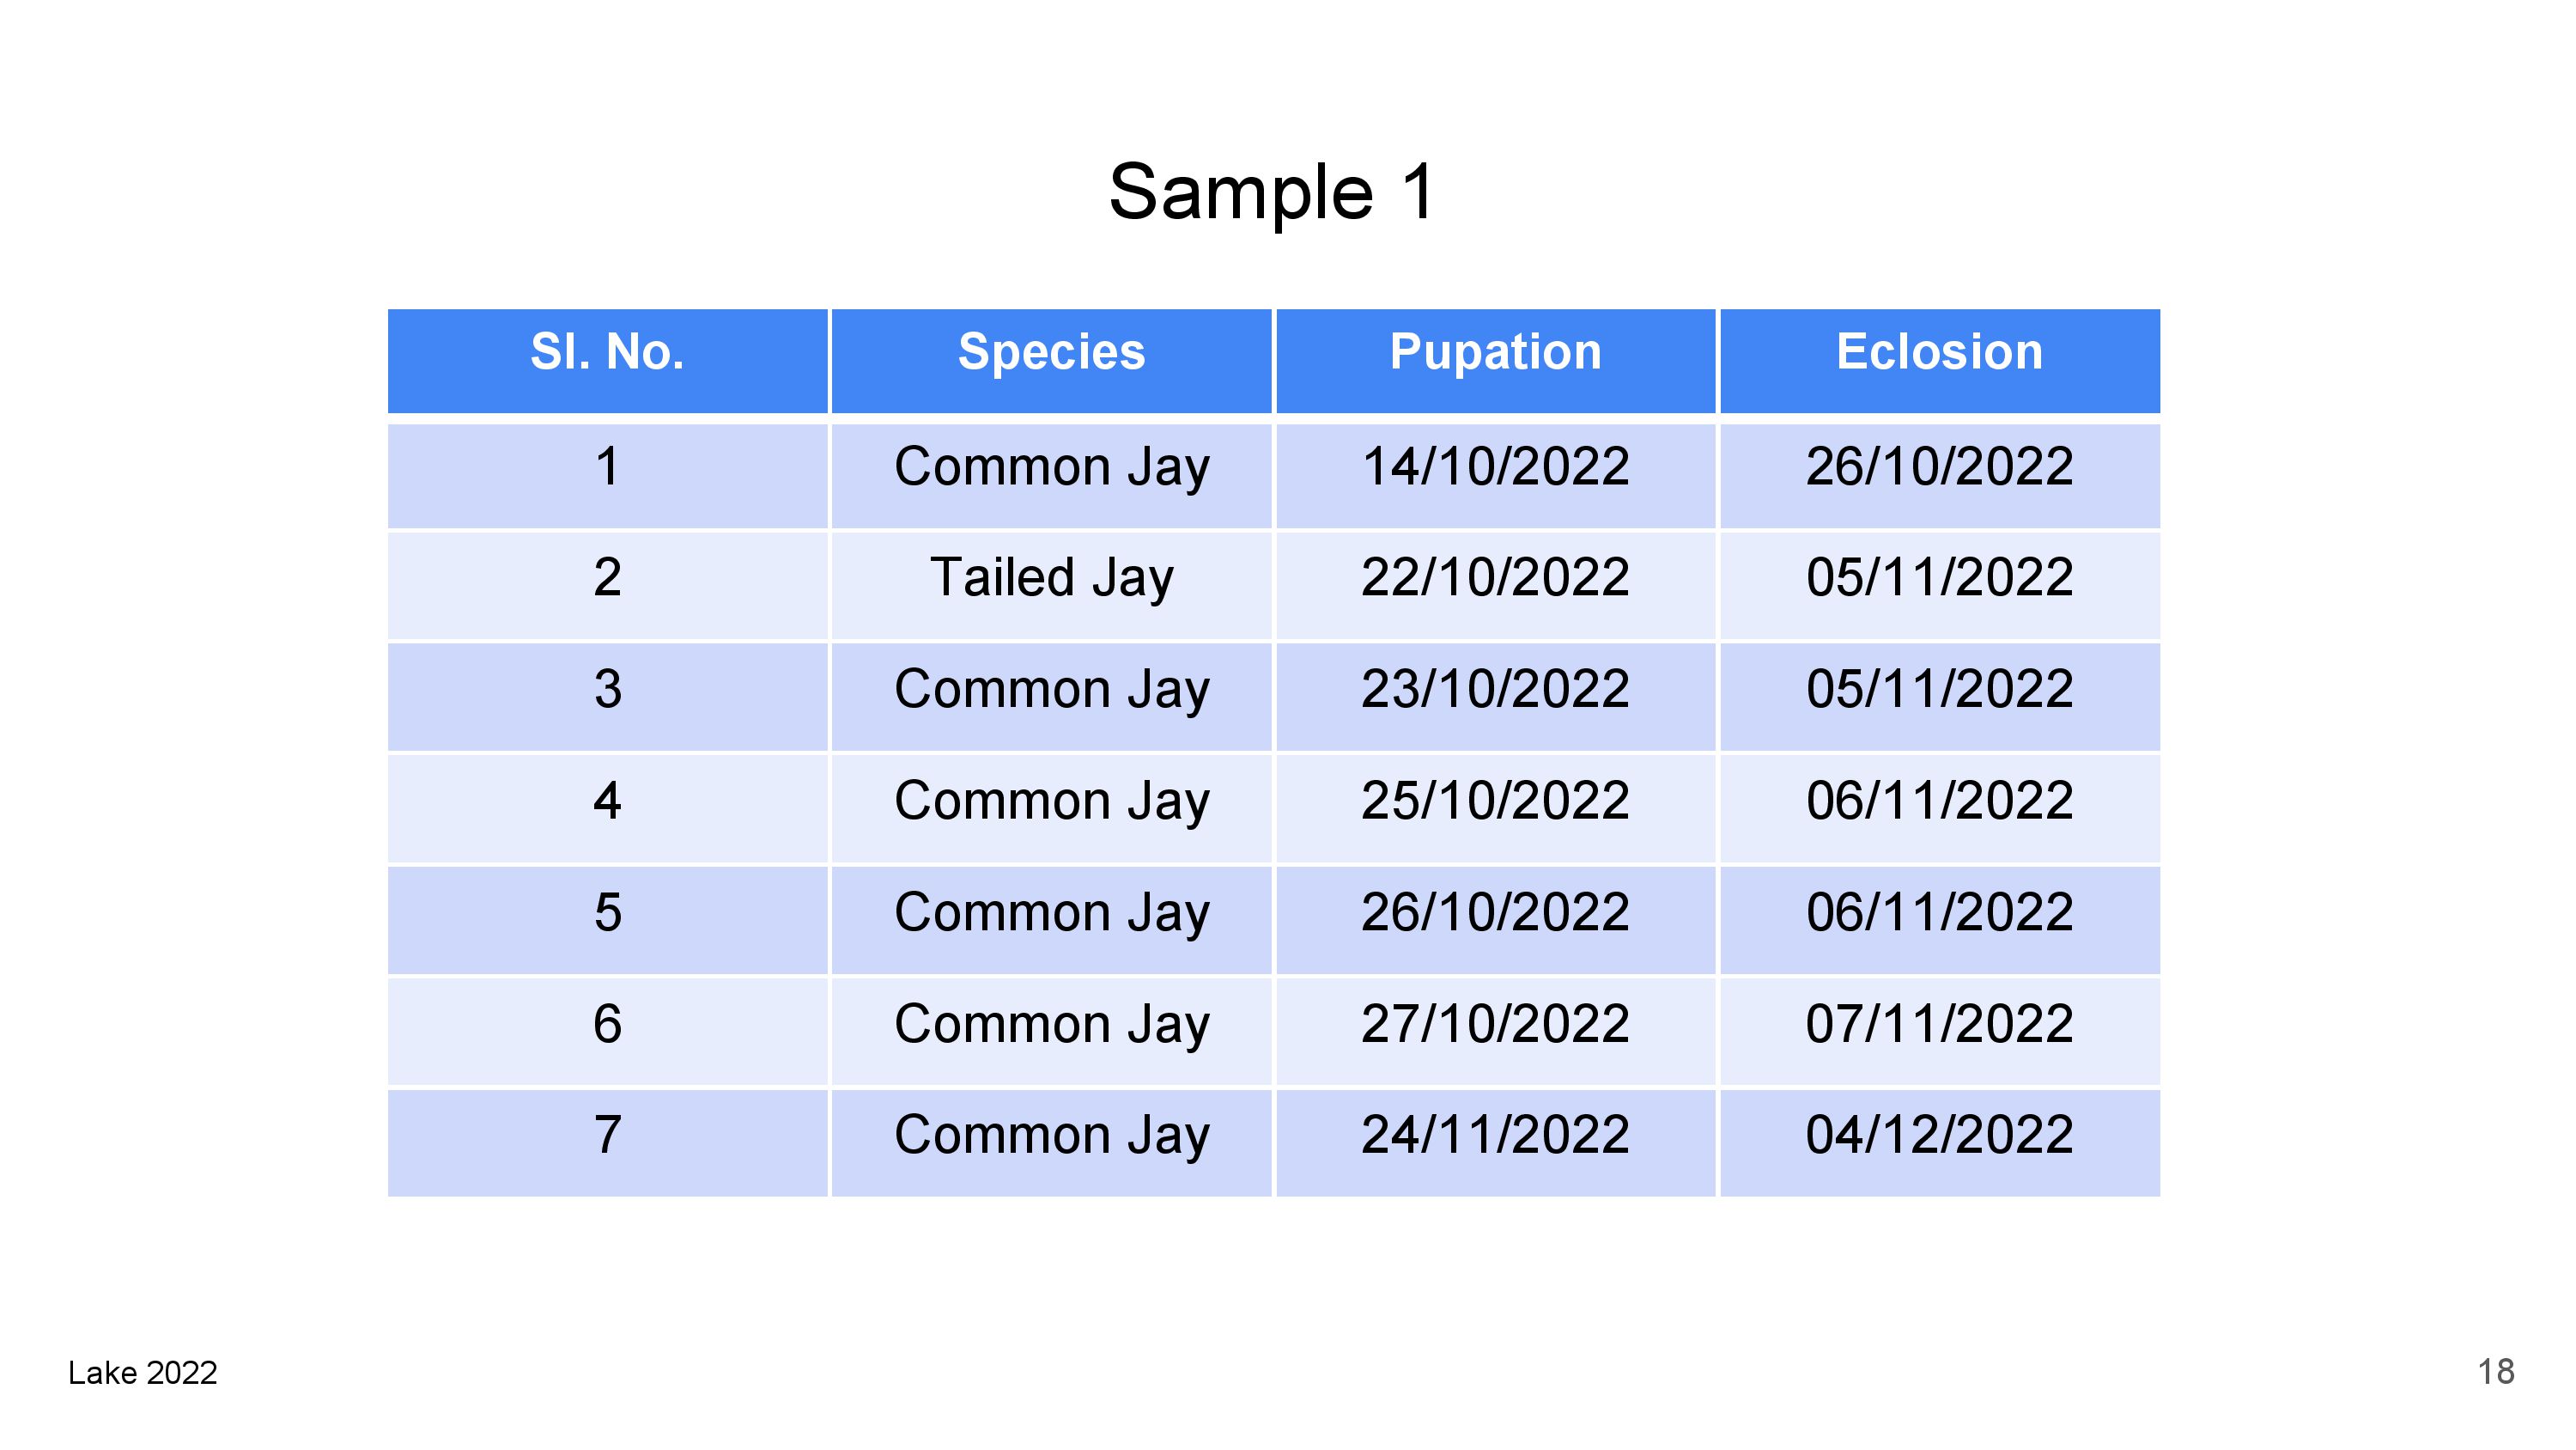
Task: Click pupation date 26/10/2022 in row 5
Action: 1495,912
